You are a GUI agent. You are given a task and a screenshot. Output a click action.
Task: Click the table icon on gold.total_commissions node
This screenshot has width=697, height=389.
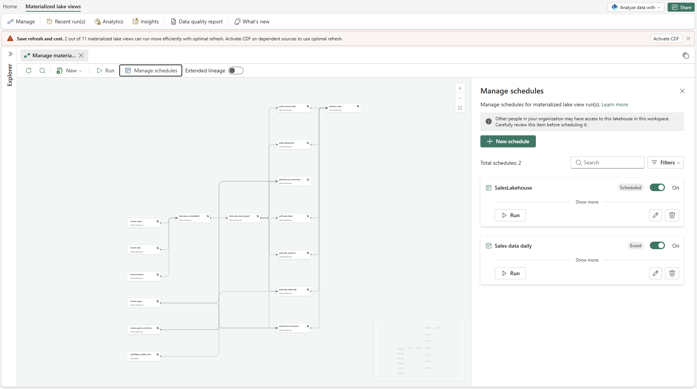click(308, 326)
